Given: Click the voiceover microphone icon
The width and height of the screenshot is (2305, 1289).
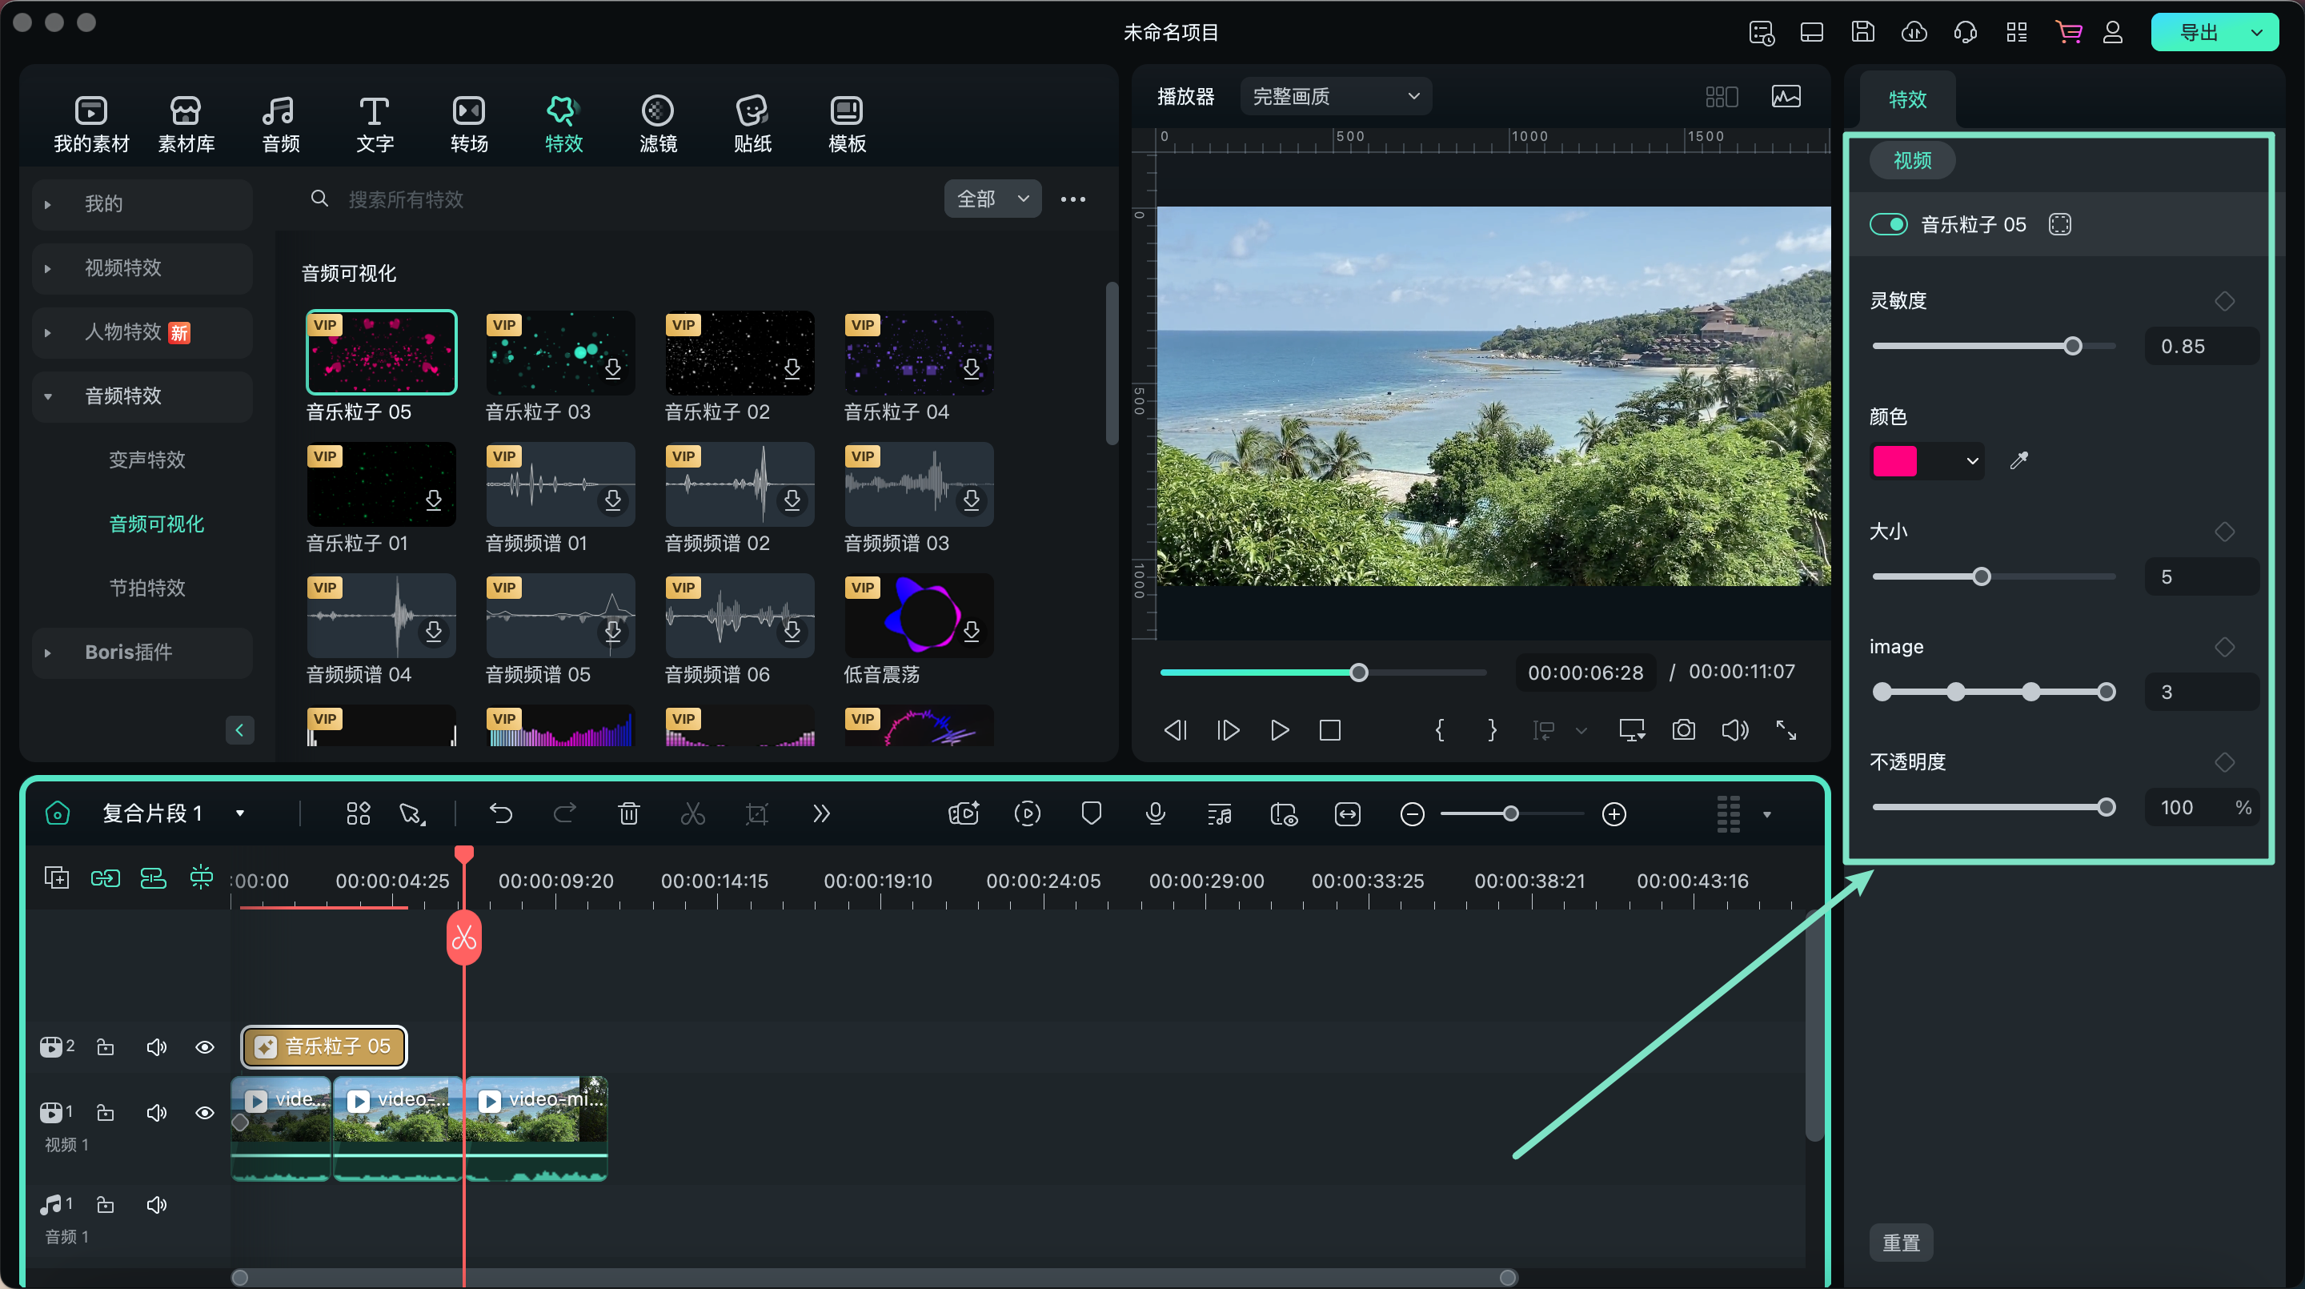Looking at the screenshot, I should pos(1155,813).
